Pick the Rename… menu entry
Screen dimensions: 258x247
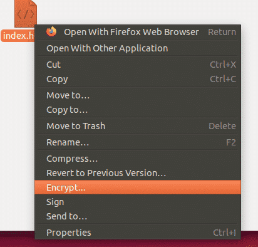[138, 142]
